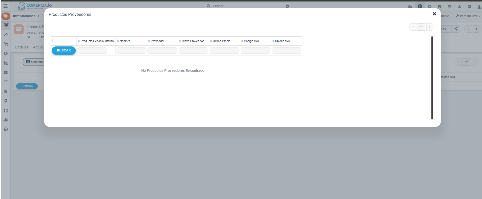Click the Seleccionar button behind dialog
The width and height of the screenshot is (482, 199).
pyautogui.click(x=34, y=62)
